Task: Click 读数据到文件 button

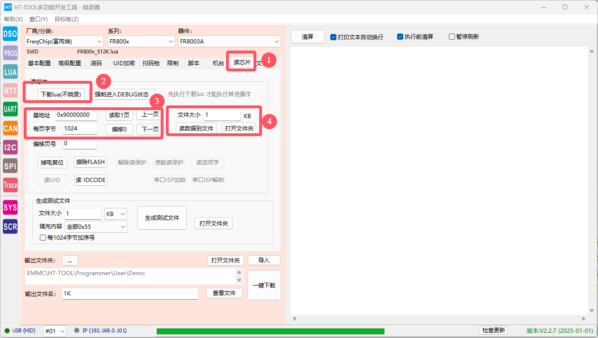Action: [x=196, y=128]
